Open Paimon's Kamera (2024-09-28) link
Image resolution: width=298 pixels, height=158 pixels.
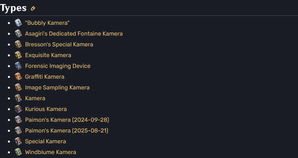tap(67, 120)
